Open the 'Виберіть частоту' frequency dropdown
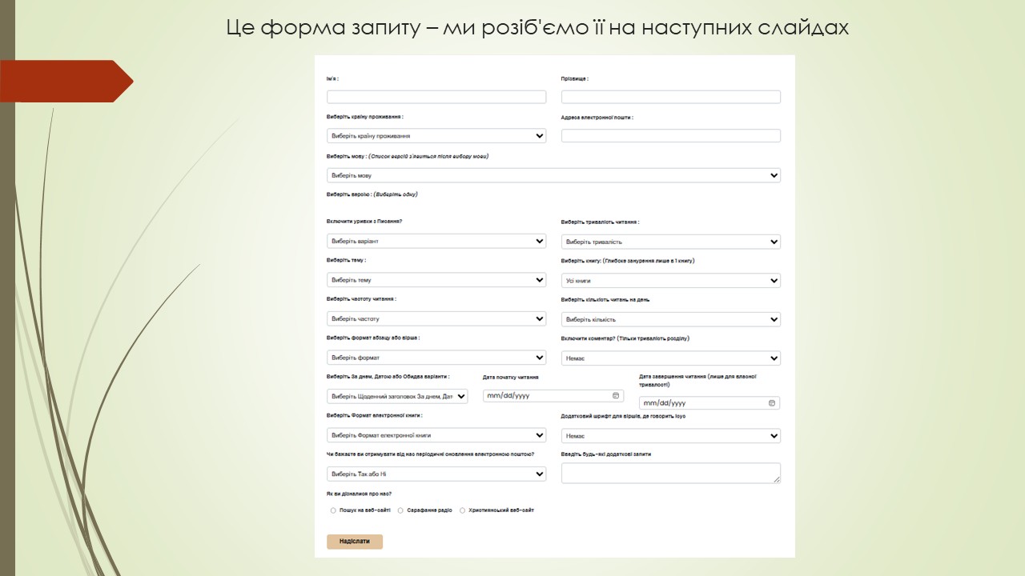Screen dimensions: 1025x576 [436, 319]
